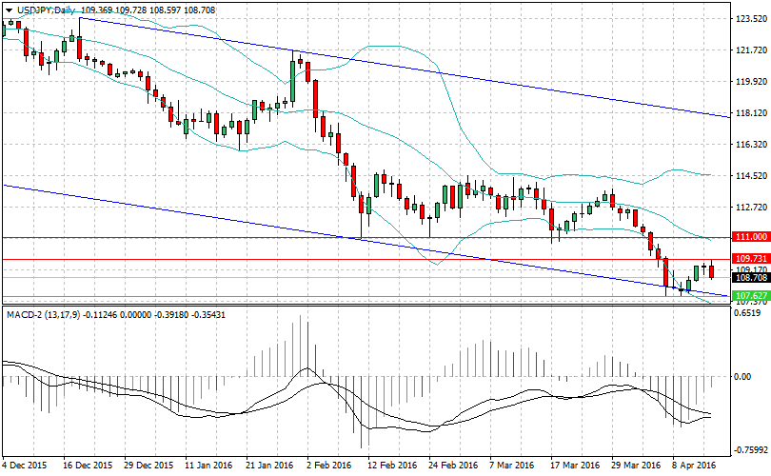Click the 123.520 price scale value
The image size is (771, 476).
[x=751, y=19]
